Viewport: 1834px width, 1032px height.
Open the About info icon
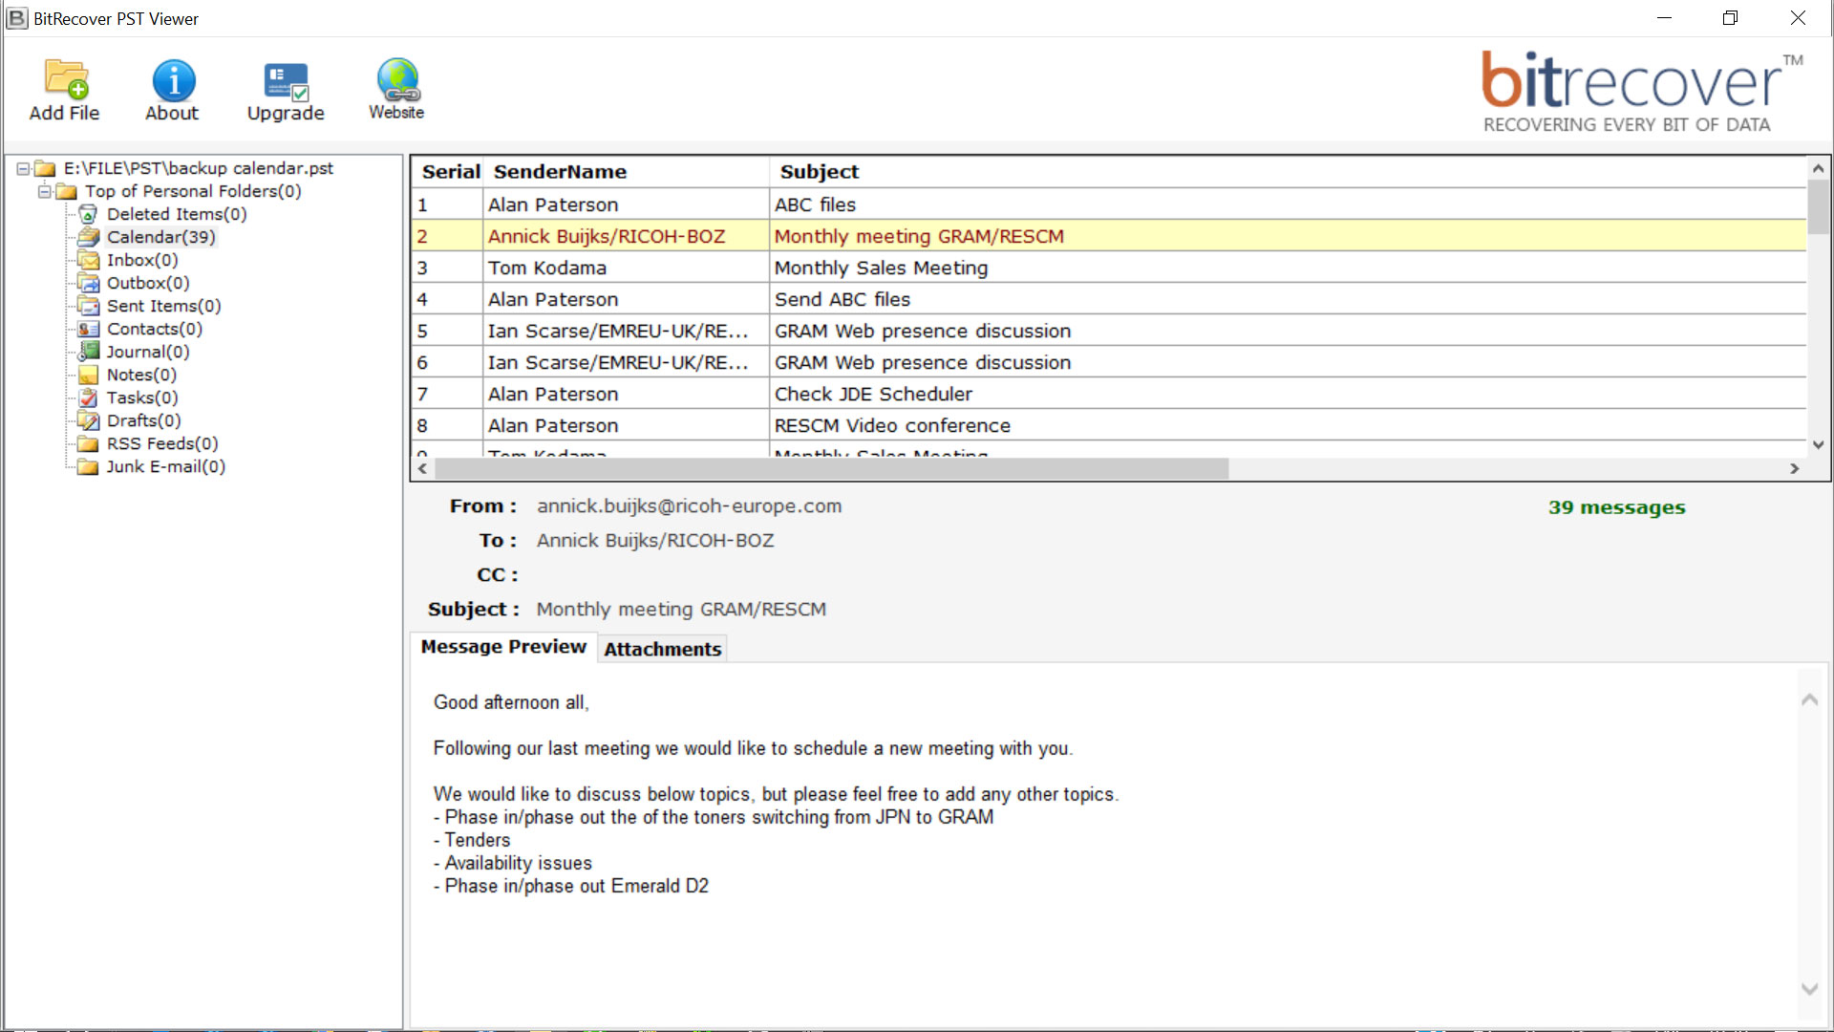click(x=173, y=80)
